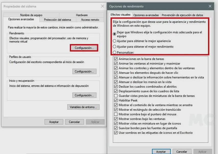Uncheck Deslizar los cuadros combinados al abrirlos

116,86
